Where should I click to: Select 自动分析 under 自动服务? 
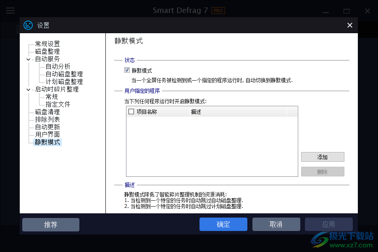[x=58, y=66]
